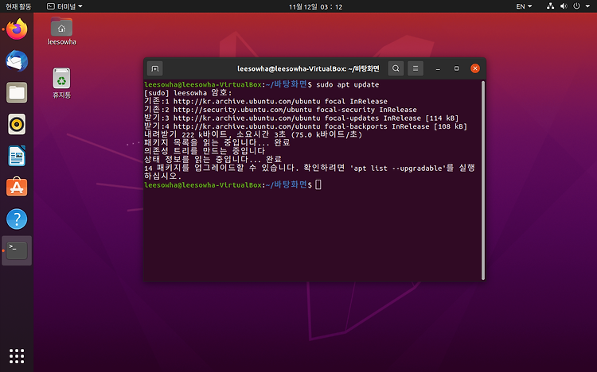This screenshot has height=372, width=597.
Task: Click the terminal cursor at last prompt
Action: coord(318,185)
